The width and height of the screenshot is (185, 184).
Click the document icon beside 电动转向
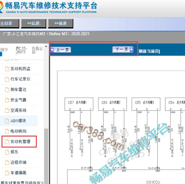point(7,131)
